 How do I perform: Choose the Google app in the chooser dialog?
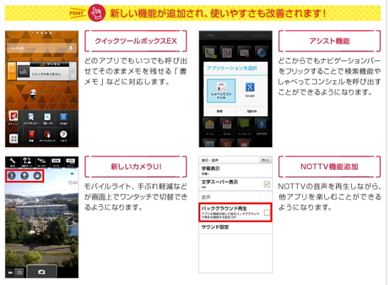coord(250,90)
